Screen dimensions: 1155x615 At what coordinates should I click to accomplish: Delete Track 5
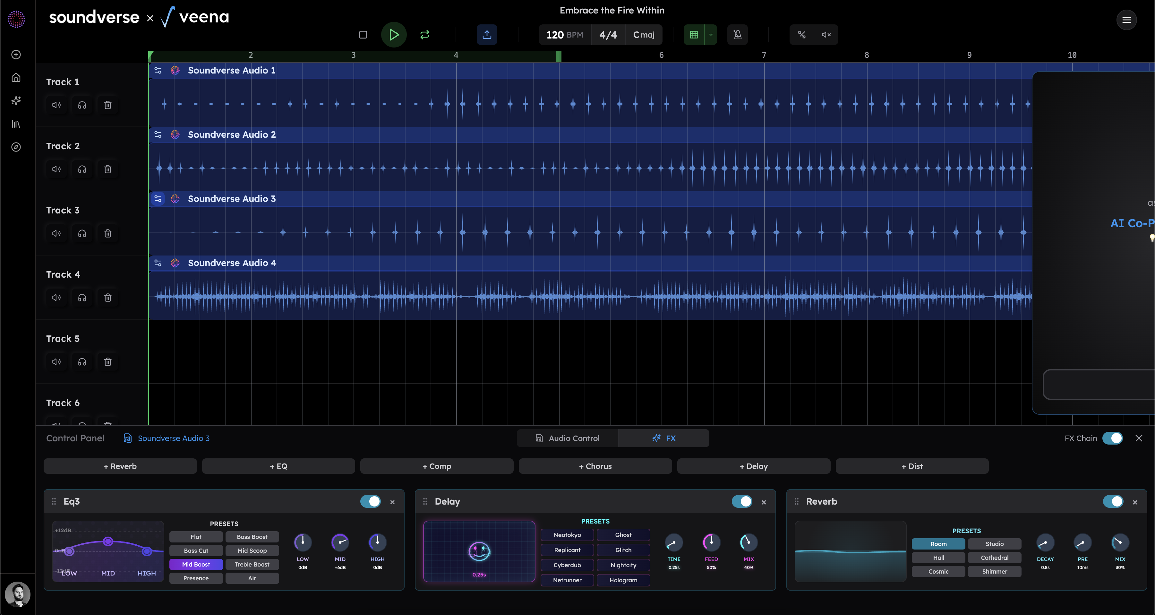107,361
